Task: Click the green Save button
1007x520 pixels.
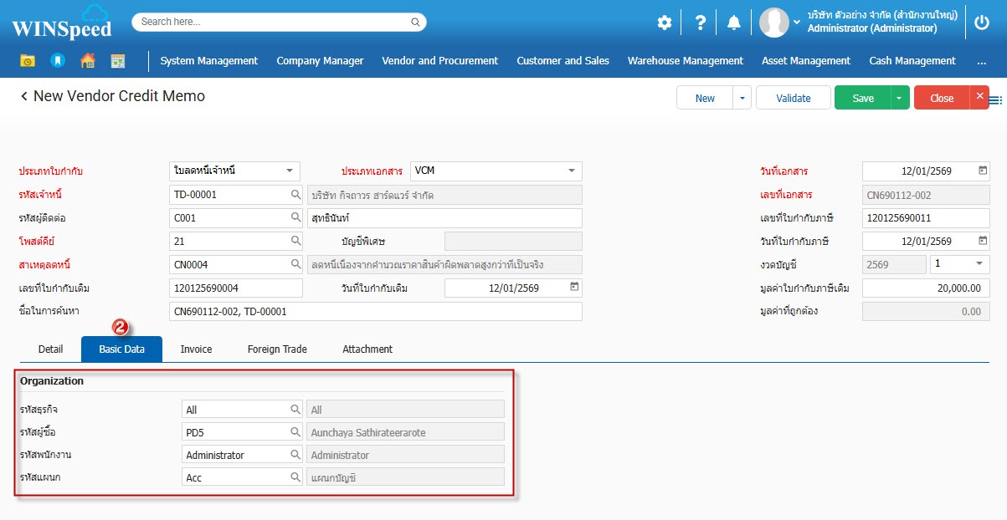Action: [862, 98]
